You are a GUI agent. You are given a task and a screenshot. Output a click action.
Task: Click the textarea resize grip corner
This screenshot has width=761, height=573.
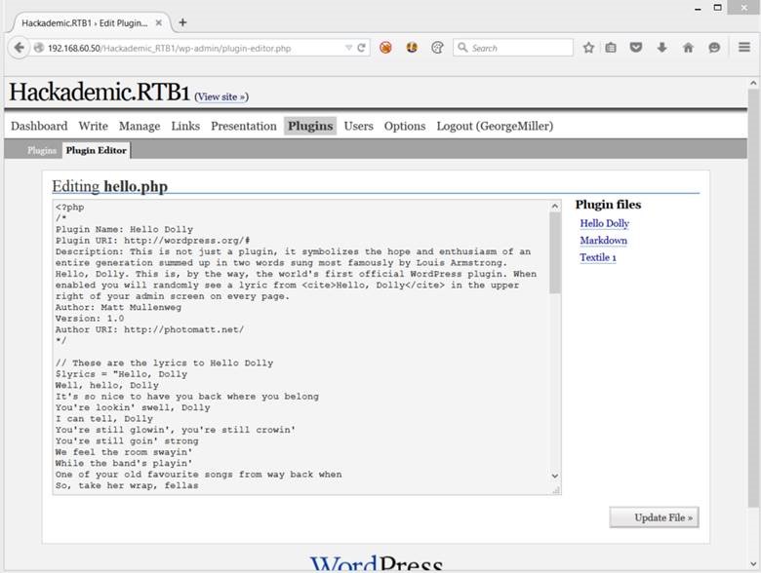pyautogui.click(x=556, y=489)
